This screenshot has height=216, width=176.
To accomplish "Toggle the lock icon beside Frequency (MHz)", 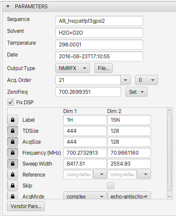I will (13, 153).
